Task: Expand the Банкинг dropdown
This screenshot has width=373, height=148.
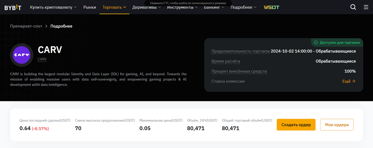Action: pos(214,7)
